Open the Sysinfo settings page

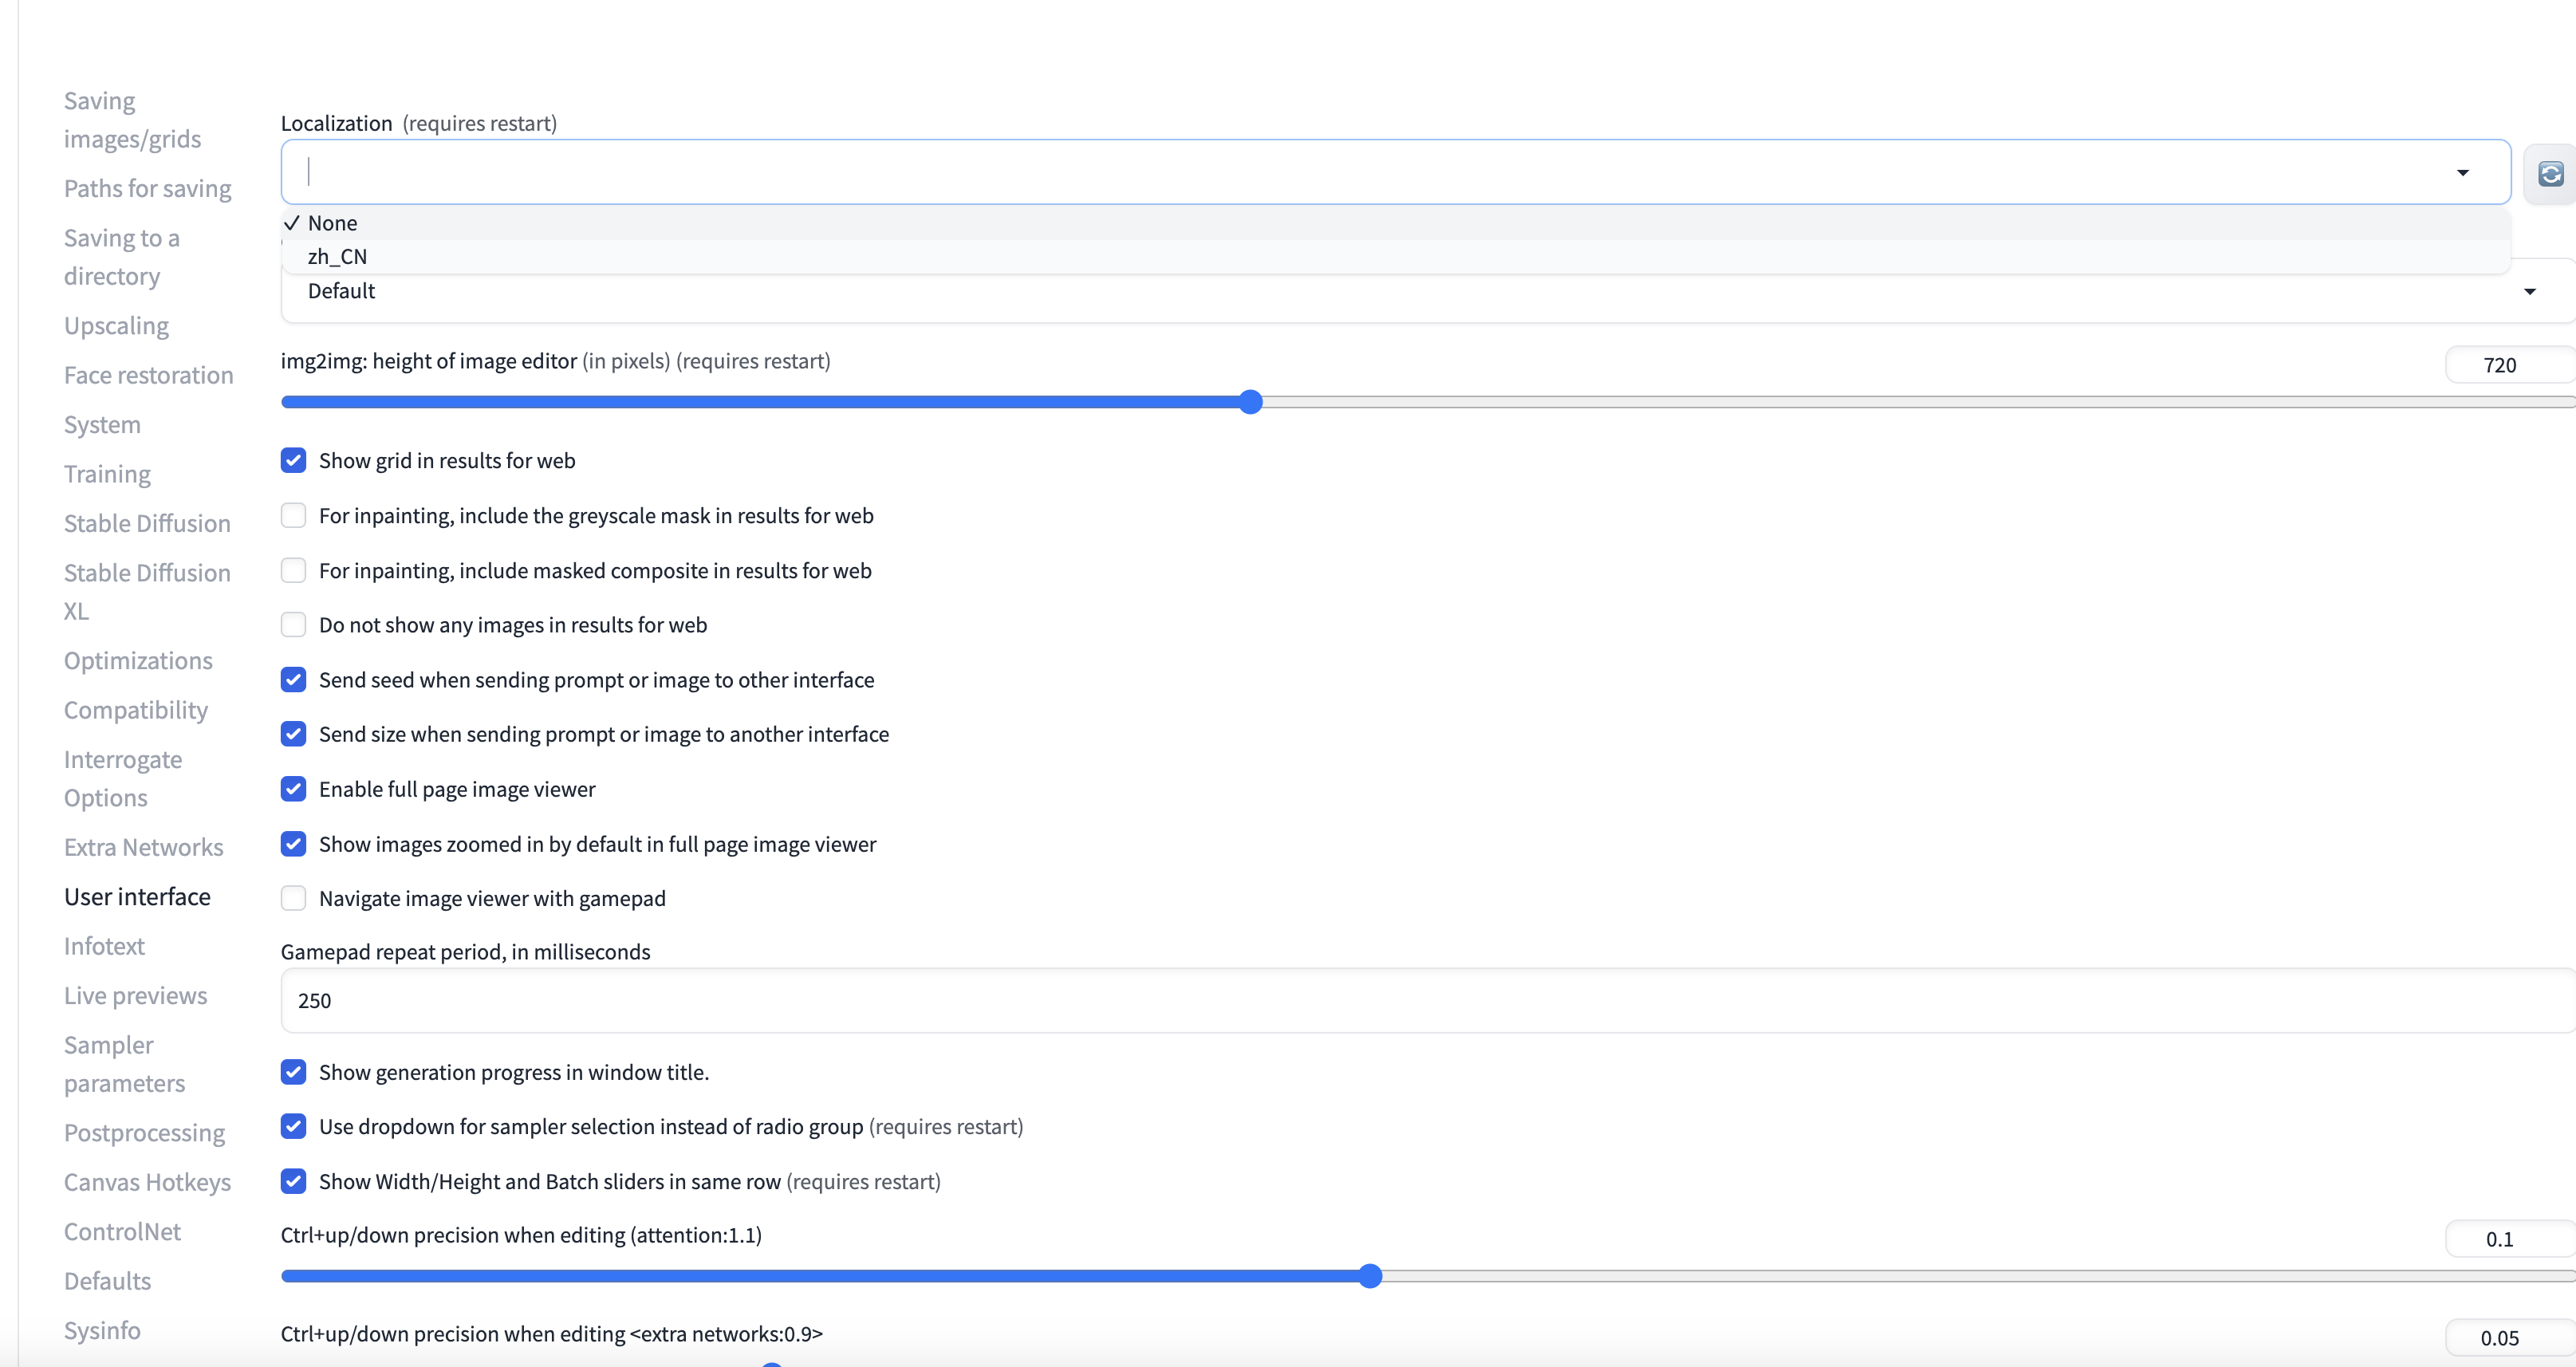[102, 1330]
